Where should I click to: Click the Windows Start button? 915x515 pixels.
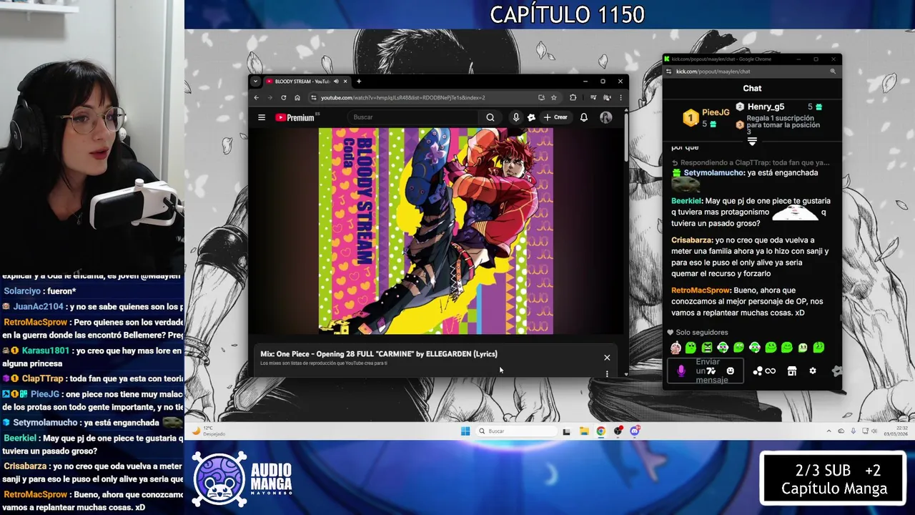coord(465,431)
